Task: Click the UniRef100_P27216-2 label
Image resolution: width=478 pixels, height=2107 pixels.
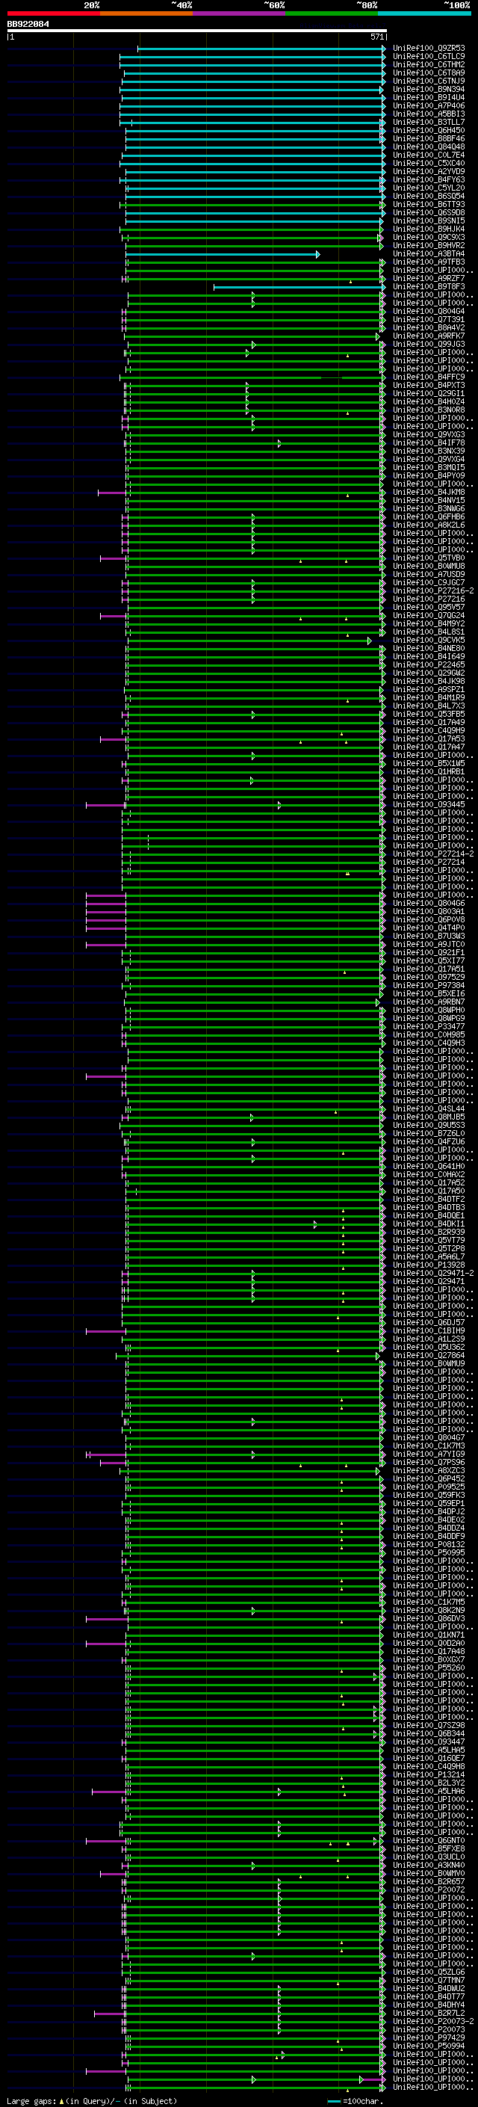Action: 433,591
